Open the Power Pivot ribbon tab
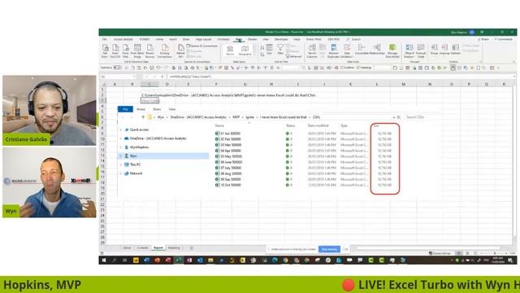This screenshot has height=293, width=520. click(x=314, y=39)
